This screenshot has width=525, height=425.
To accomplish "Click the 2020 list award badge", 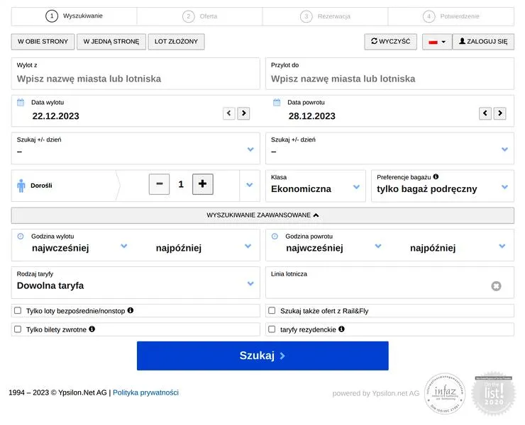I will point(494,394).
